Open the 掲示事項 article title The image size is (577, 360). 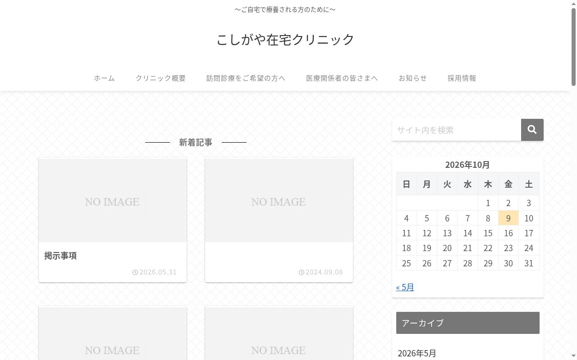pos(60,256)
